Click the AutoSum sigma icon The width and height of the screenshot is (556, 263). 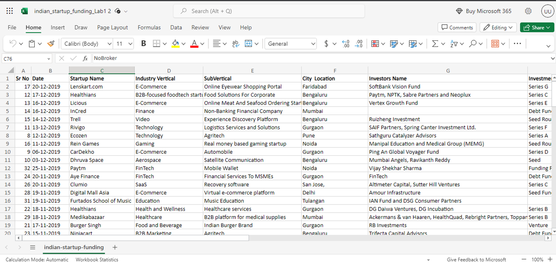435,44
